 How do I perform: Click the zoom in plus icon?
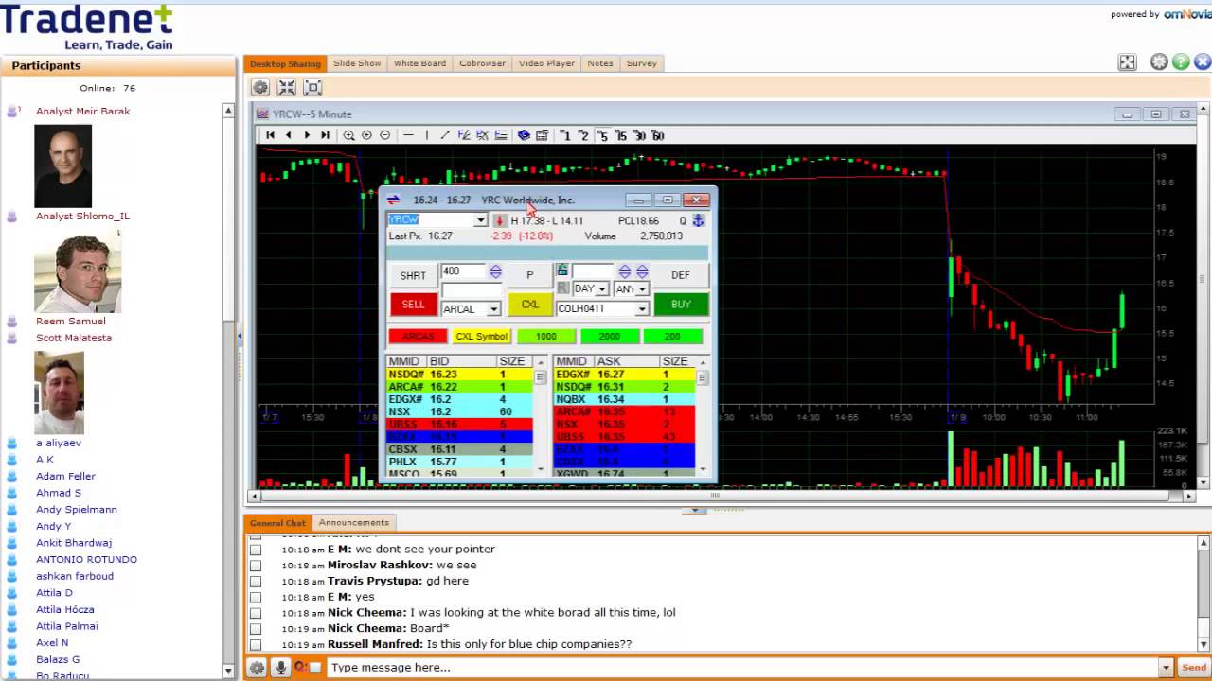coord(366,135)
